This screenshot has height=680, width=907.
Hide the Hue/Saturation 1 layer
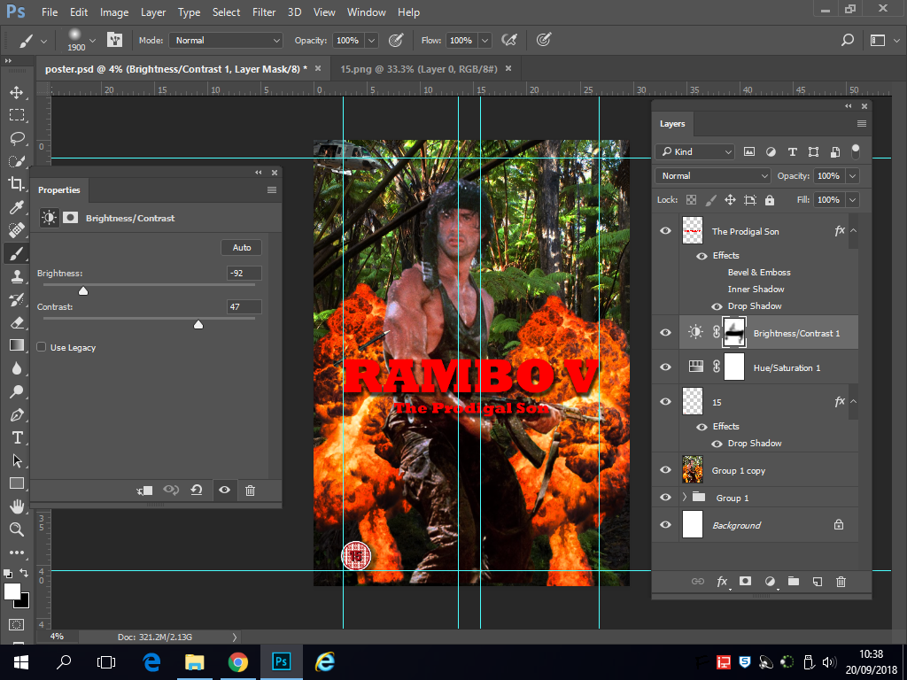tap(666, 367)
